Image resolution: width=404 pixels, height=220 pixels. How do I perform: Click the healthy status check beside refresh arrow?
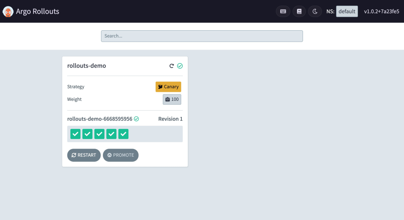pos(180,66)
